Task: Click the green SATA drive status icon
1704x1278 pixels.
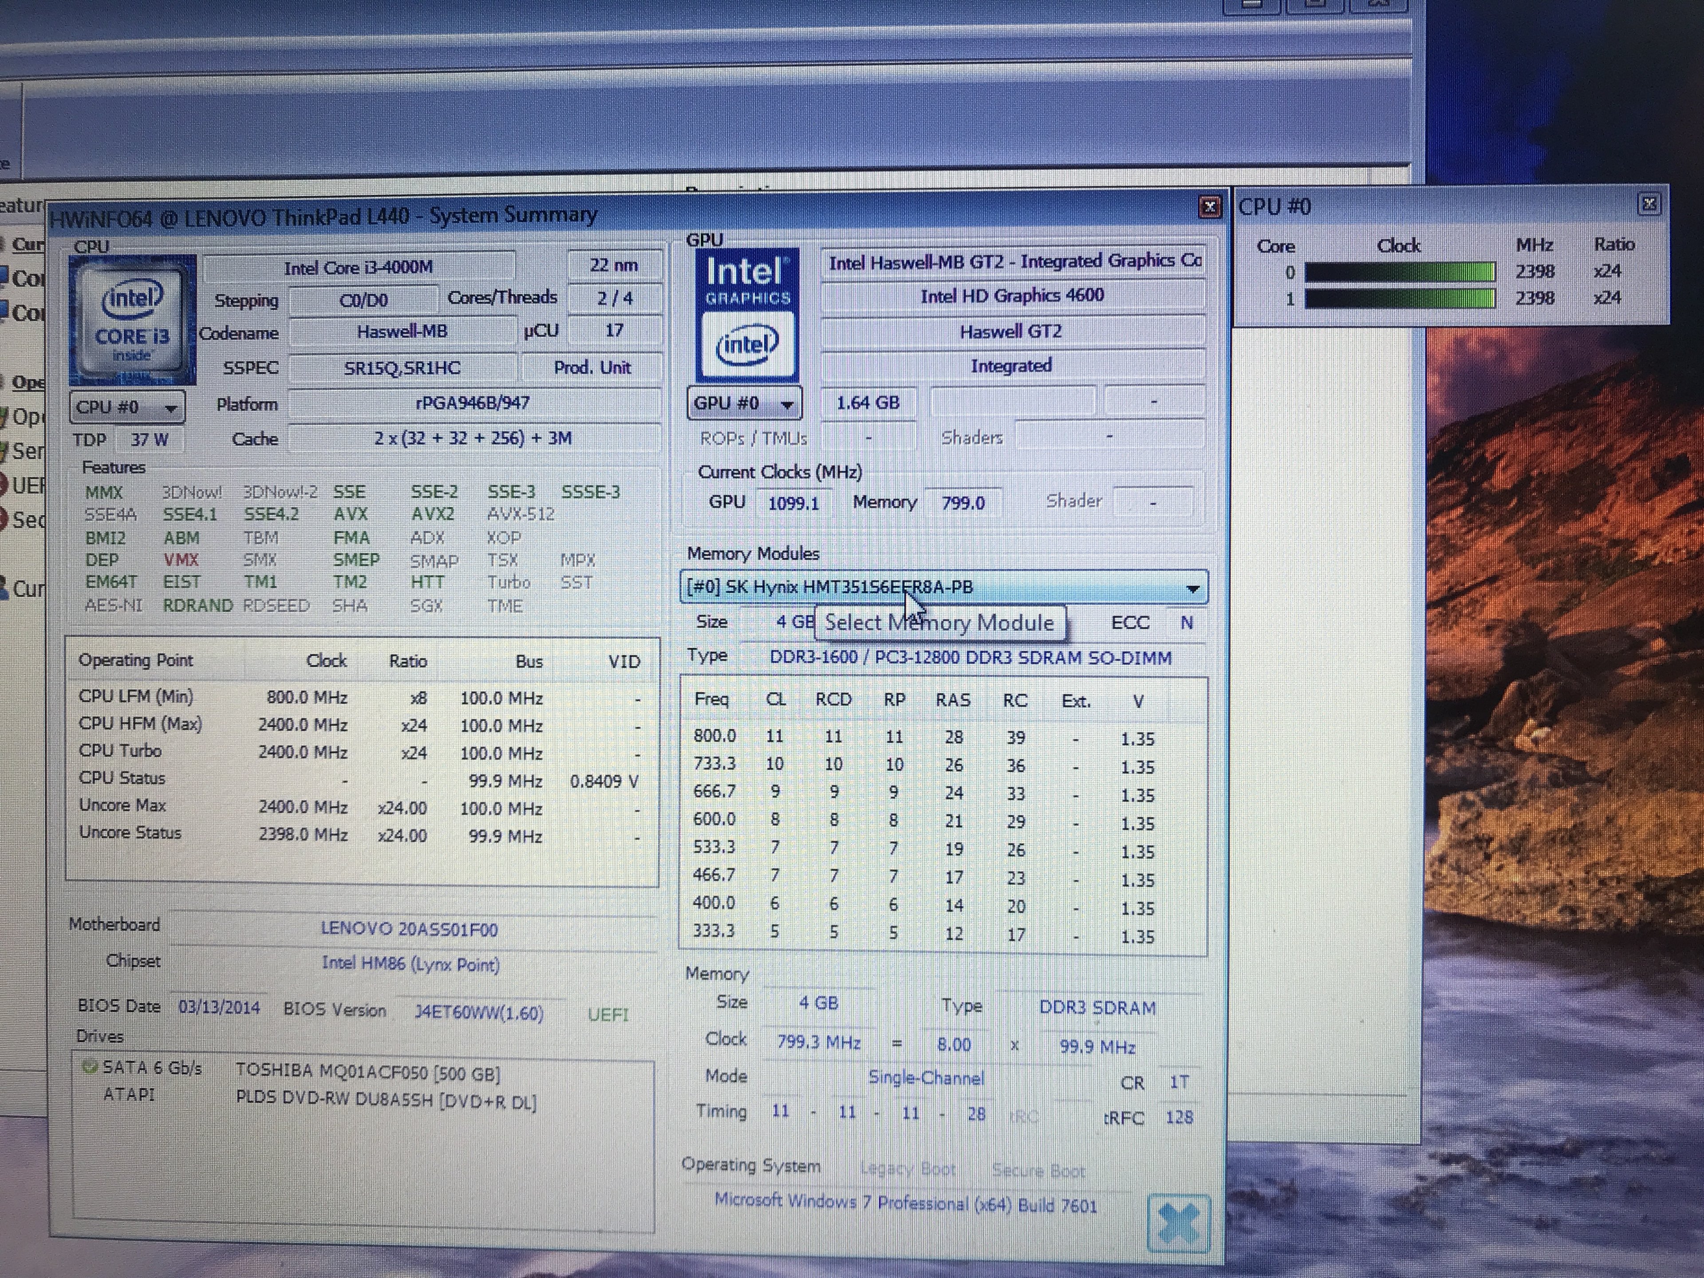Action: 89,1067
